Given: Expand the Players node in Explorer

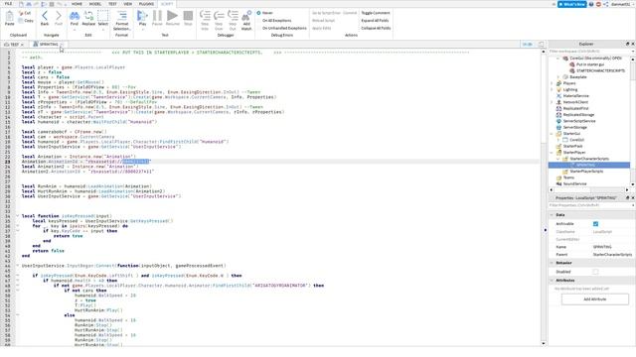Looking at the screenshot, I should [x=552, y=83].
